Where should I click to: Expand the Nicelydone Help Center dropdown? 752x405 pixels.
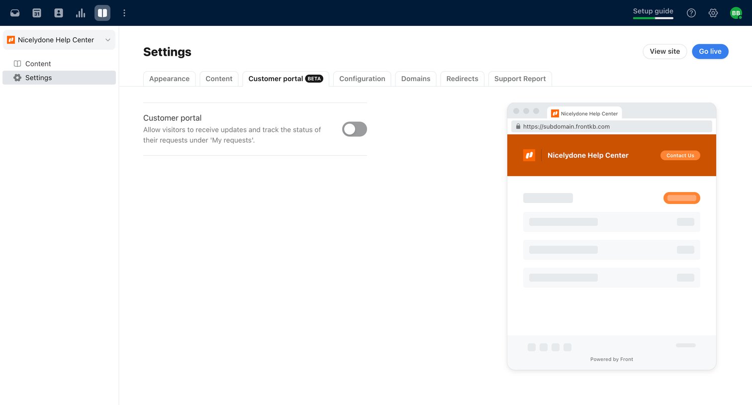59,40
